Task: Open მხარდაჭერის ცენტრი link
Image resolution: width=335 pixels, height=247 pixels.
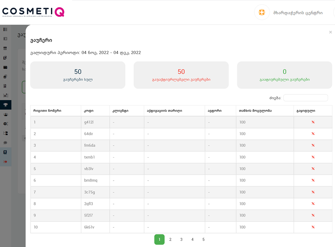Action: (x=298, y=13)
